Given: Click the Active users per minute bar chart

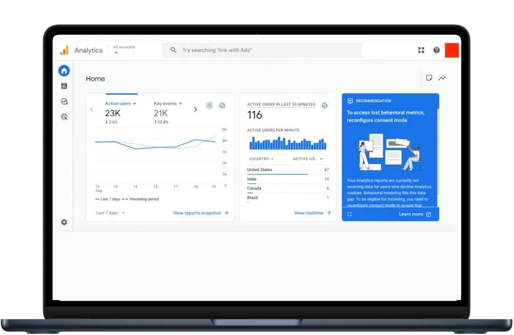Looking at the screenshot, I should (x=288, y=143).
